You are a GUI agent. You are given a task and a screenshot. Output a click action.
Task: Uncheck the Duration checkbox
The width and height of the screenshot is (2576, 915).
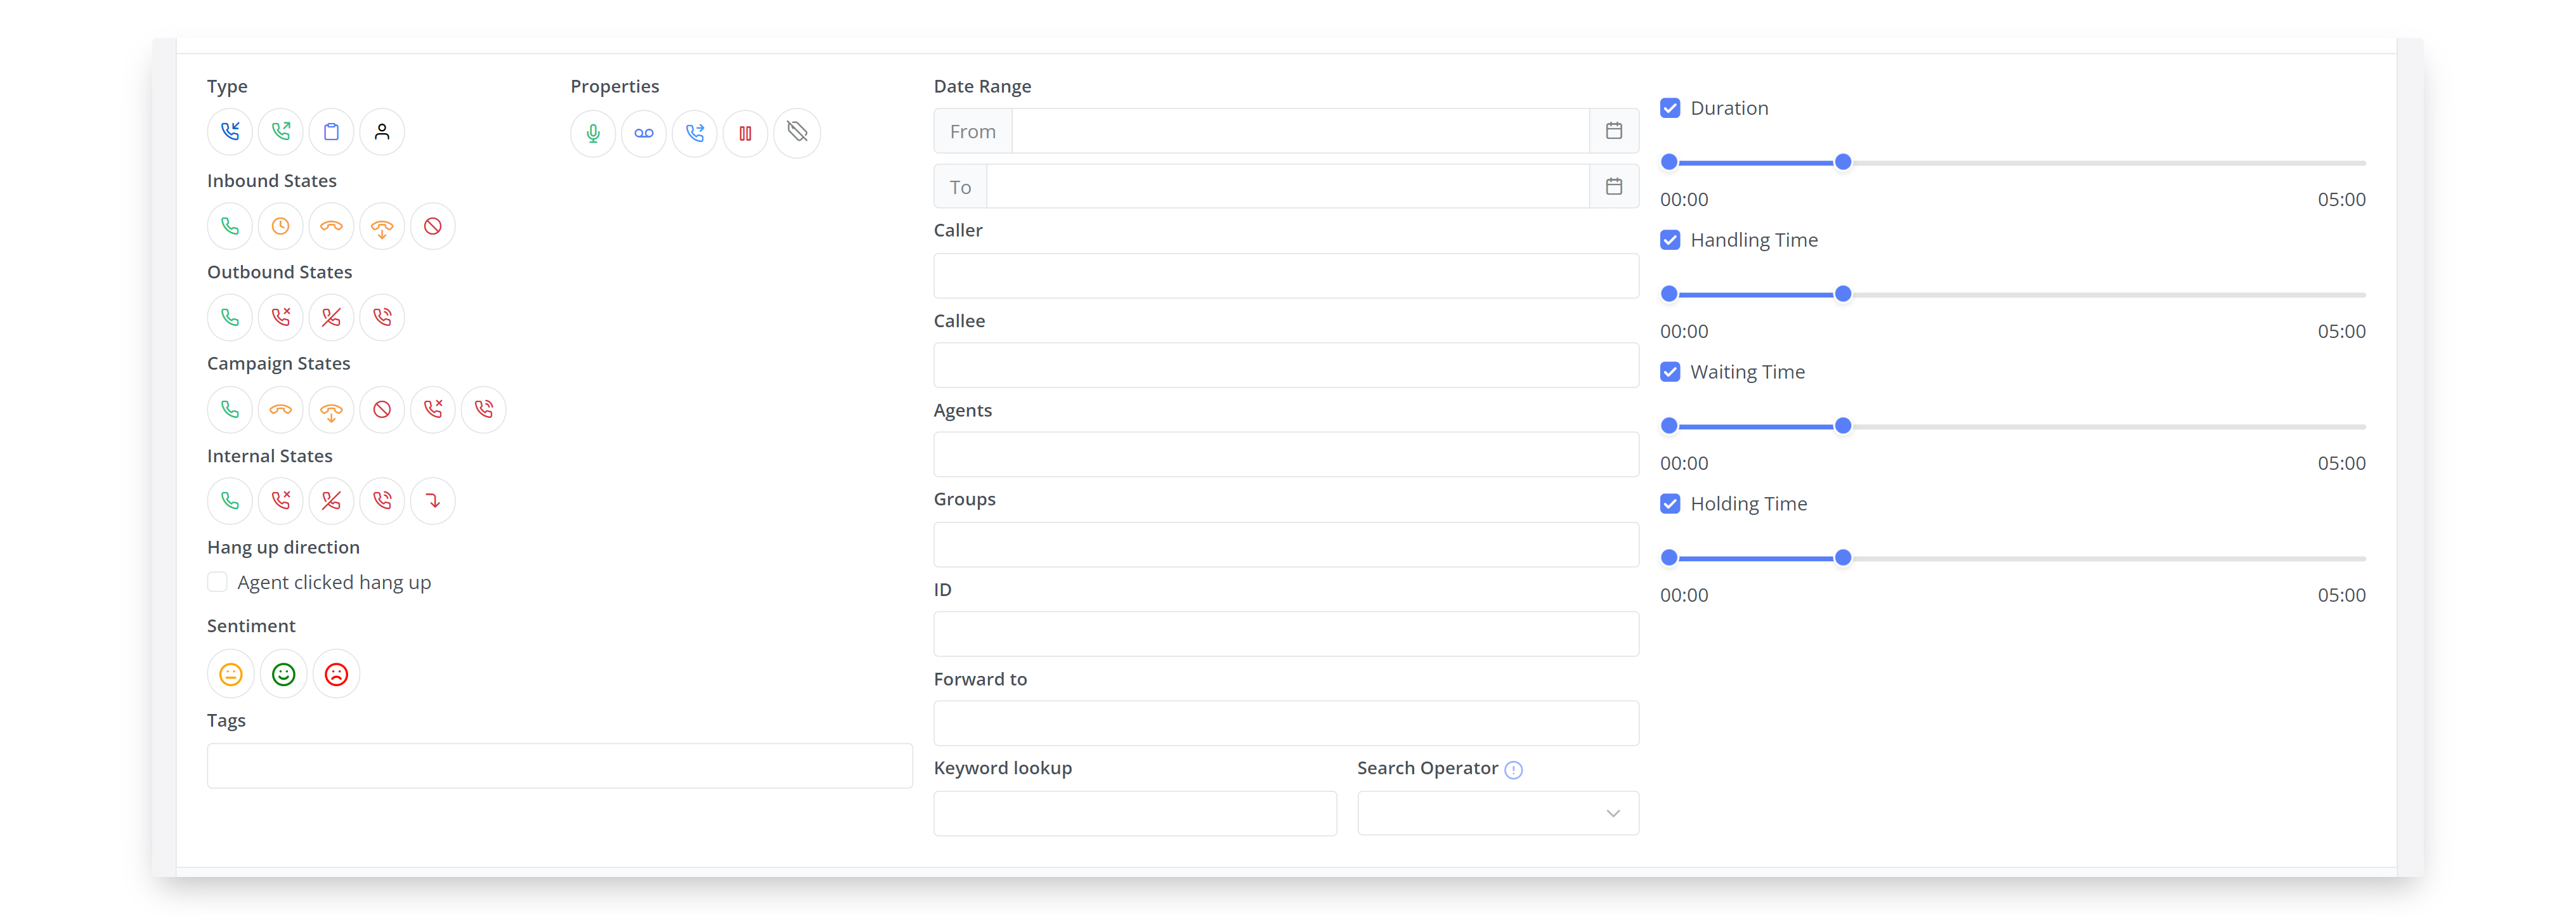pos(1670,108)
